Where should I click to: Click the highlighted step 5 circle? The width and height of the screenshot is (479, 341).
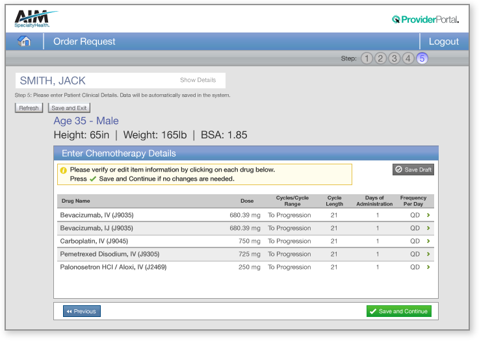tap(422, 58)
